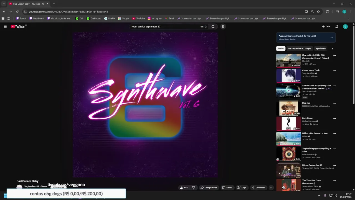Image resolution: width=355 pixels, height=200 pixels.
Task: Open LivePix bookmark
Action: click(110, 19)
